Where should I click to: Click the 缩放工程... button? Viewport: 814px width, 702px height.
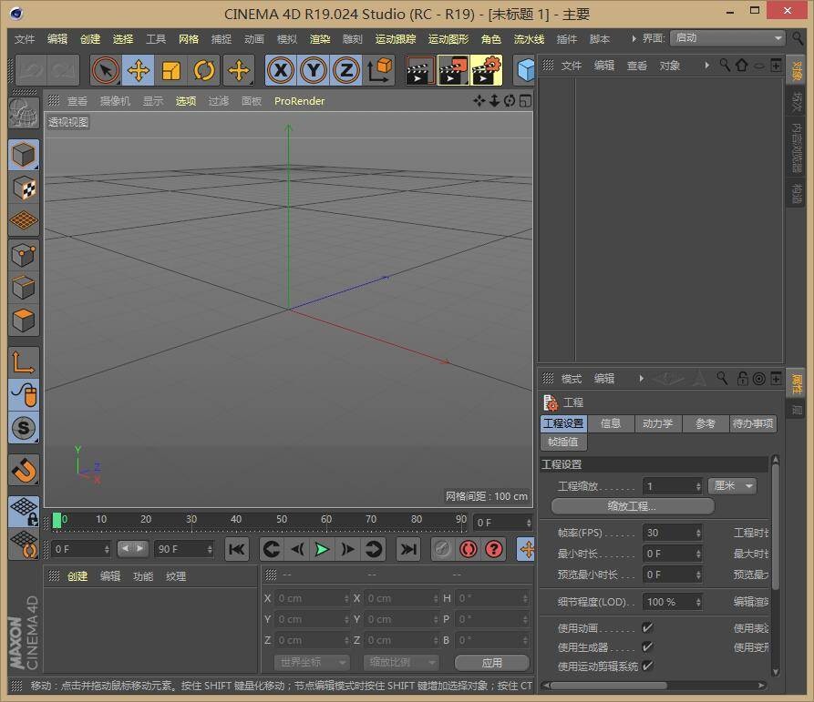point(633,506)
